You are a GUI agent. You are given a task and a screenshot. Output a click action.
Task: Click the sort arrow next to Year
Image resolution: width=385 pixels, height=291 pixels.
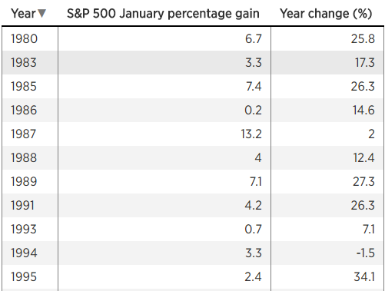click(41, 13)
